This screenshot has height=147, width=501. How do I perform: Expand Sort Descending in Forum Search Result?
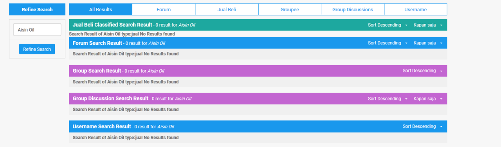coord(387,43)
